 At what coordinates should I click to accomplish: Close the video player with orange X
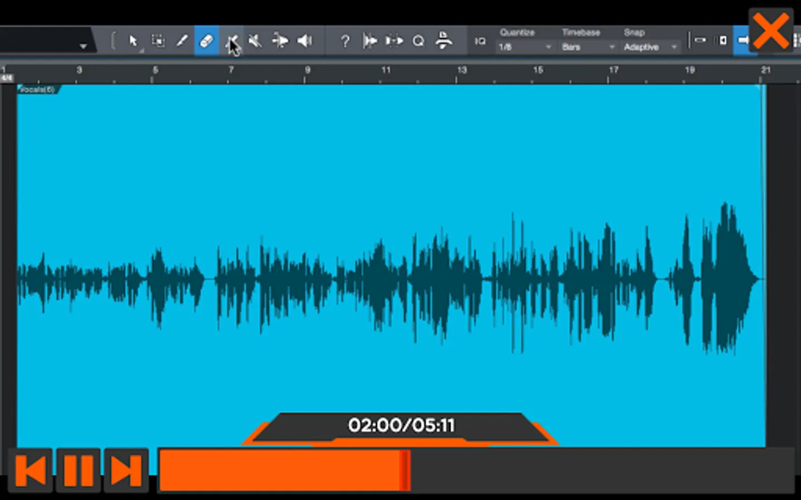(771, 31)
